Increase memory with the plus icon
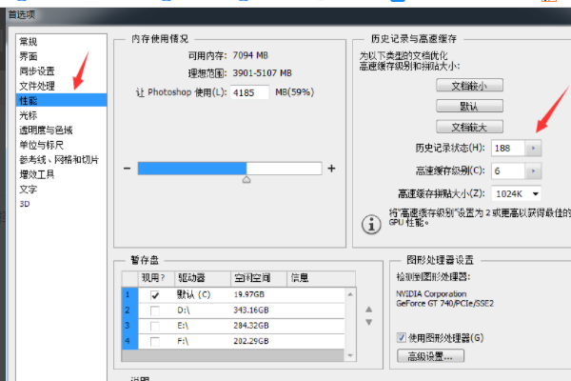The image size is (571, 381). pyautogui.click(x=331, y=169)
